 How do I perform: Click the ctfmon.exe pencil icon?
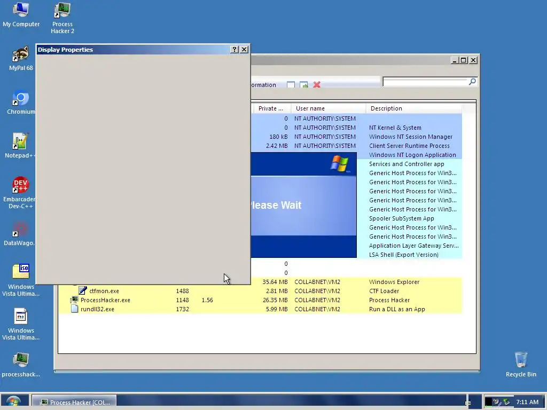point(83,290)
